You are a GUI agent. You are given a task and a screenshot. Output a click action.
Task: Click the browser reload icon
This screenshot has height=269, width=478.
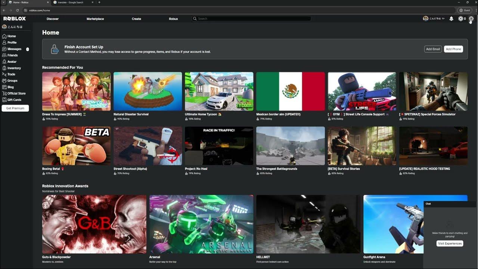[17, 10]
